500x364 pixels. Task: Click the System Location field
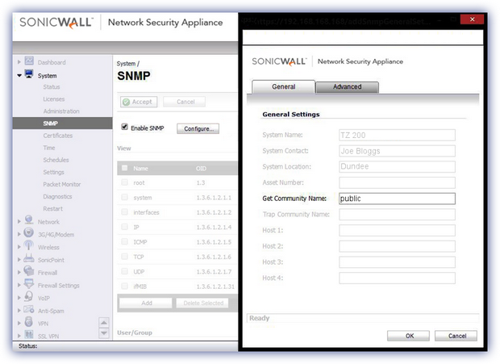[x=397, y=167]
